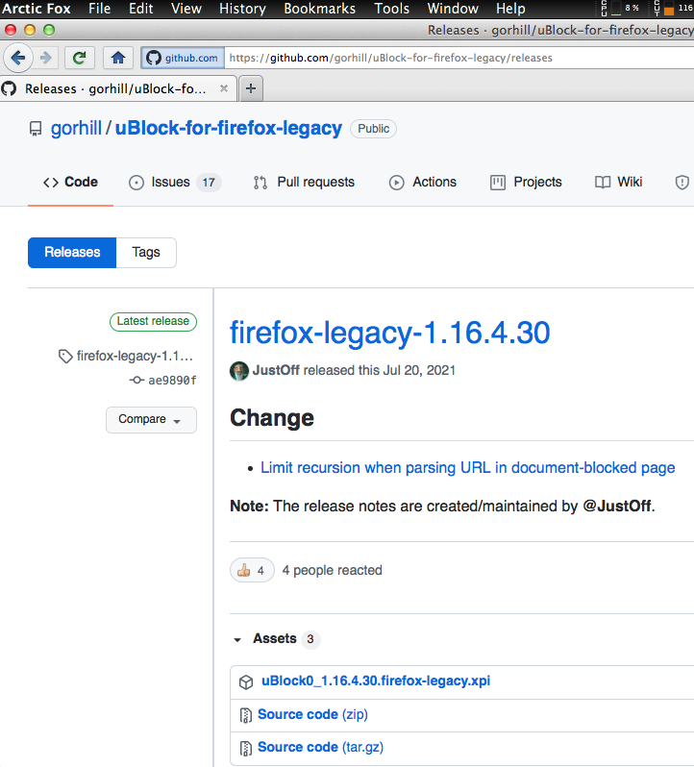
Task: Open the home page via the house icon
Action: pos(118,59)
